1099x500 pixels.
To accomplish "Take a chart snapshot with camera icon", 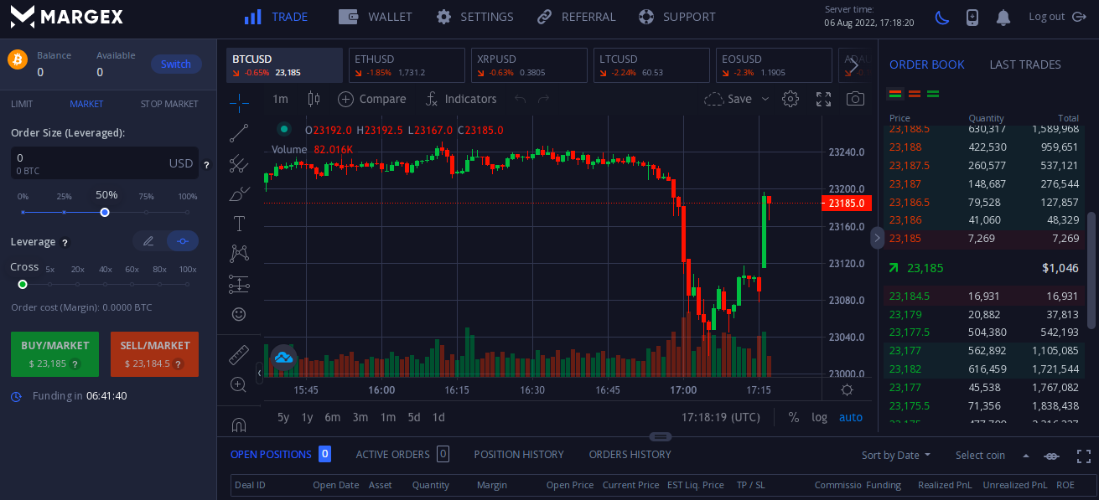I will [x=855, y=99].
